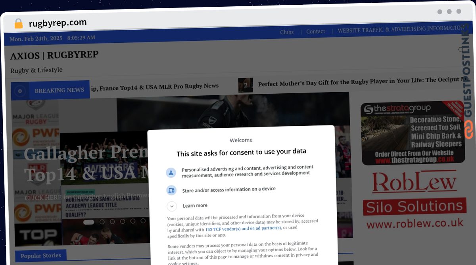
Task: Open the France Top14 & USA MLR ticker headline
Action: click(155, 87)
